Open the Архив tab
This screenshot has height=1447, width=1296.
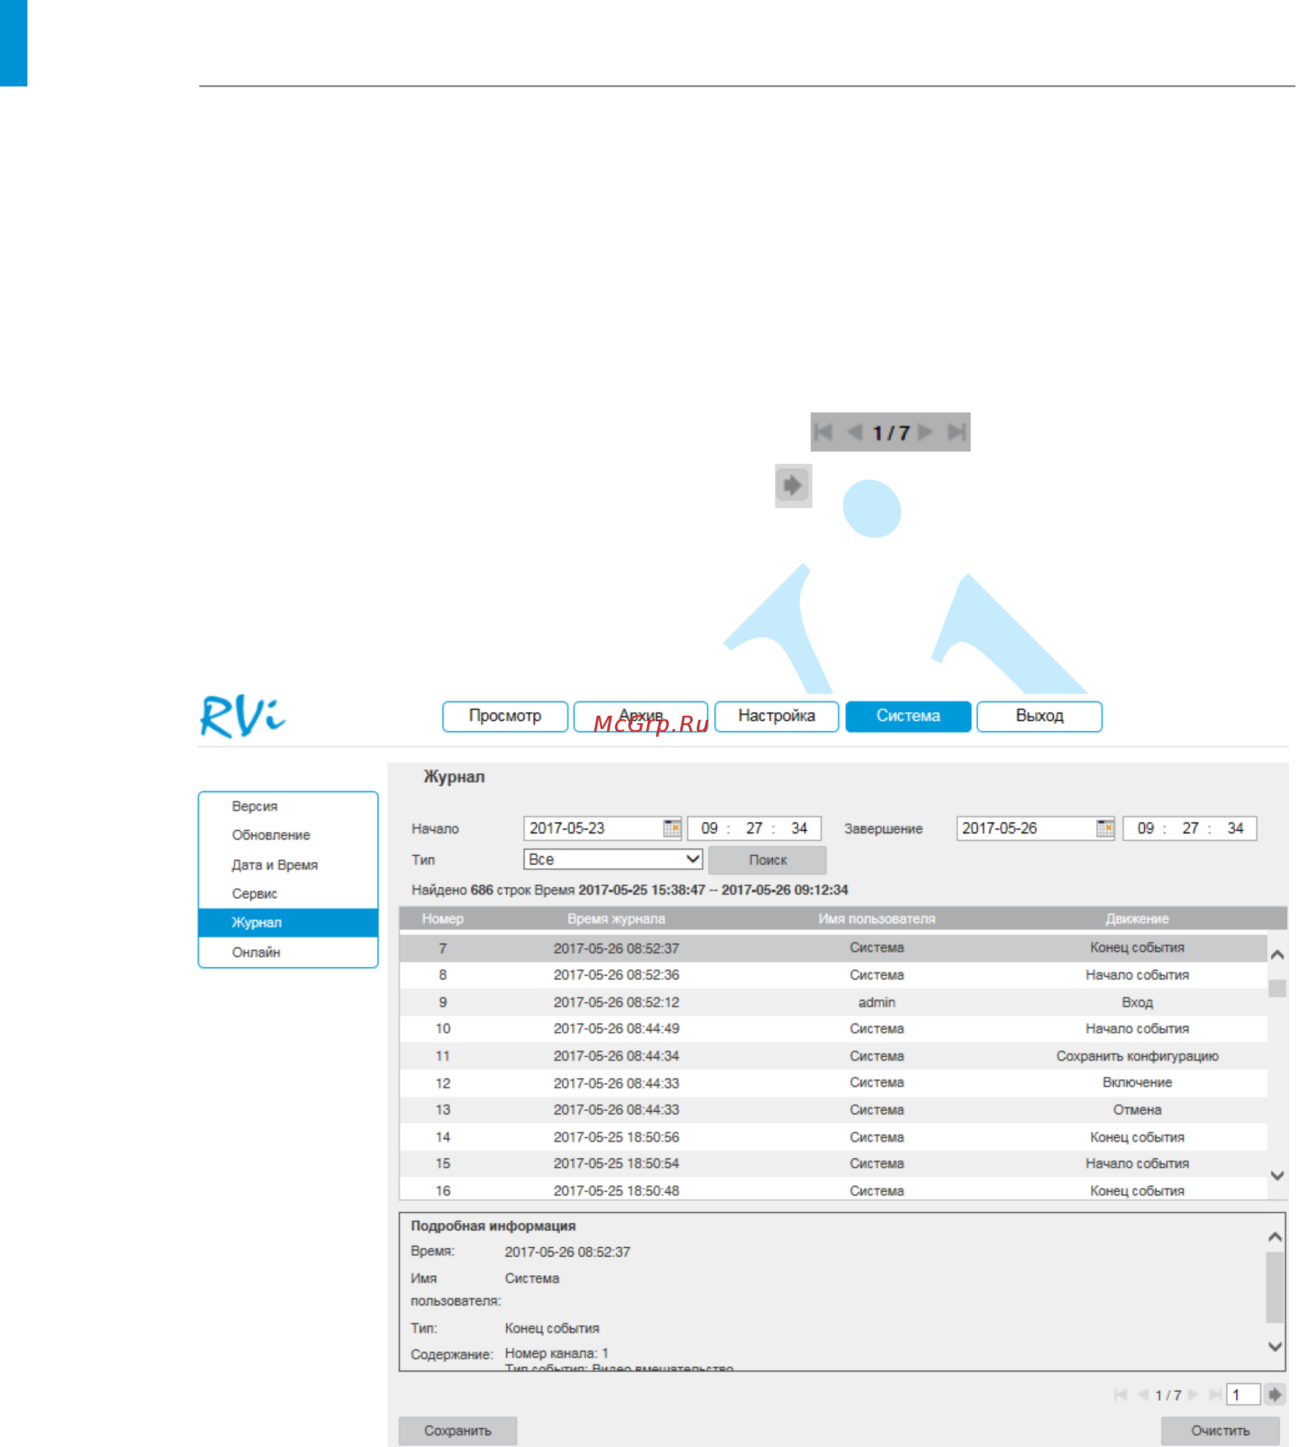tap(640, 716)
